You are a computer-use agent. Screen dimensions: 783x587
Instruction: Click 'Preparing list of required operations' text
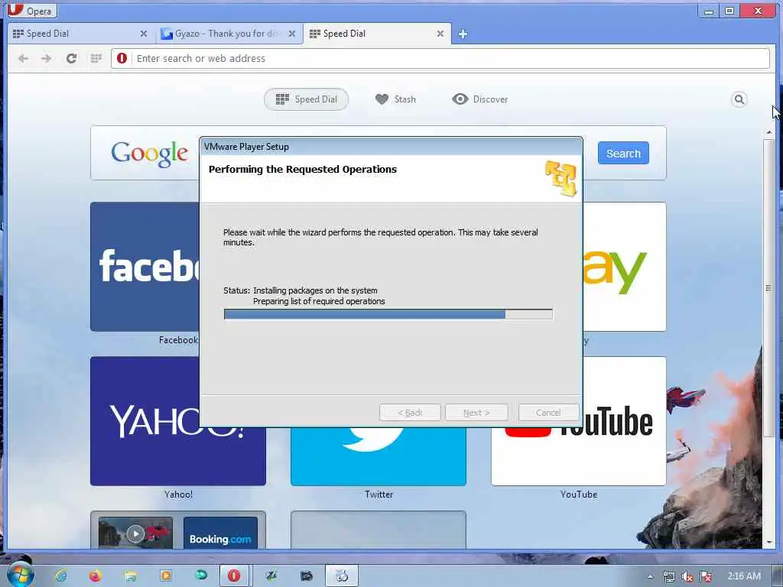click(x=319, y=301)
